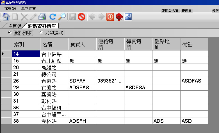The width and height of the screenshot is (219, 133).
Task: Click the Previous left arrow icon
Action: (92, 16)
